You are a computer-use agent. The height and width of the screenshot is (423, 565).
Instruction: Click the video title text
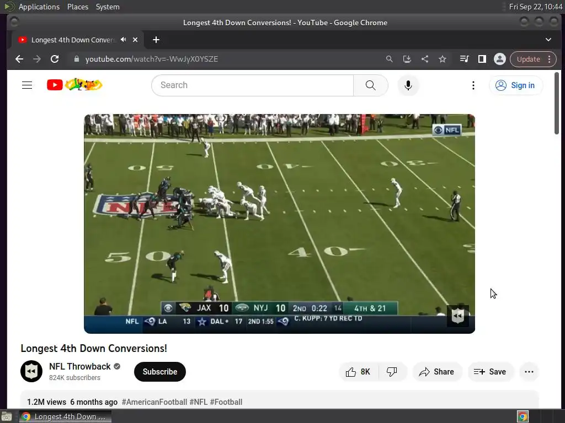click(x=94, y=348)
